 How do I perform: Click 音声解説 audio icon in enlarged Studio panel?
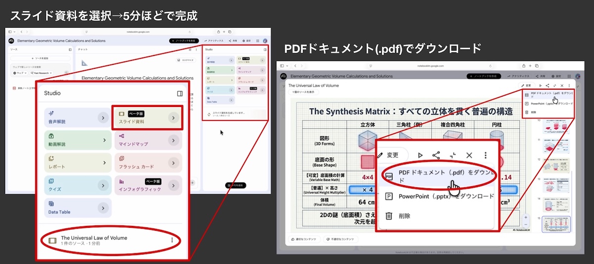tap(51, 113)
